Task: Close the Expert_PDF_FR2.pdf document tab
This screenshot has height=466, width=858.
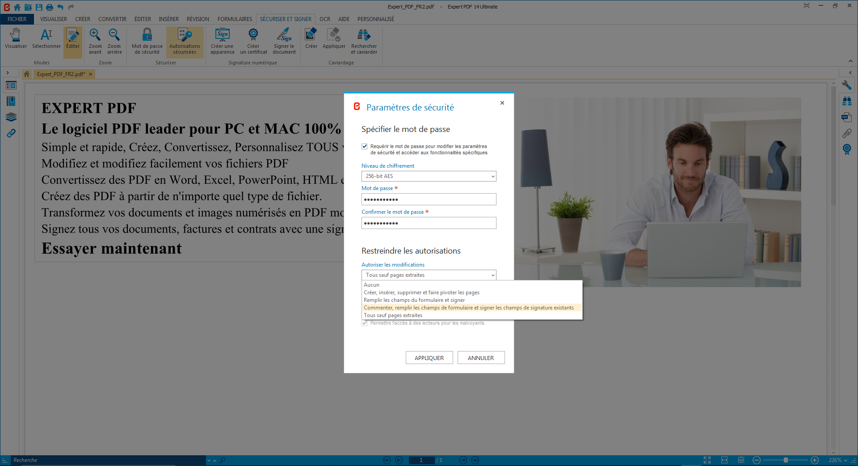Action: pyautogui.click(x=90, y=74)
